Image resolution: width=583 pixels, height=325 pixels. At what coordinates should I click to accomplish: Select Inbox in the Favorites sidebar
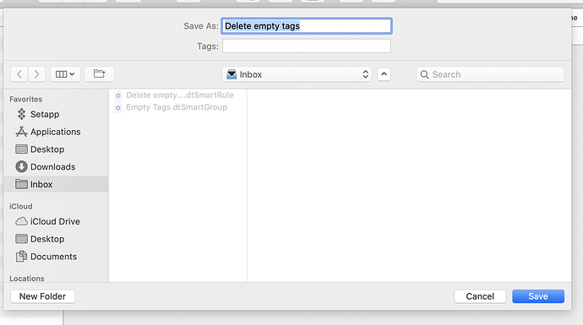(56, 184)
